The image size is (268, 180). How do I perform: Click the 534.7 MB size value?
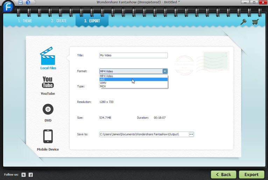pyautogui.click(x=105, y=118)
